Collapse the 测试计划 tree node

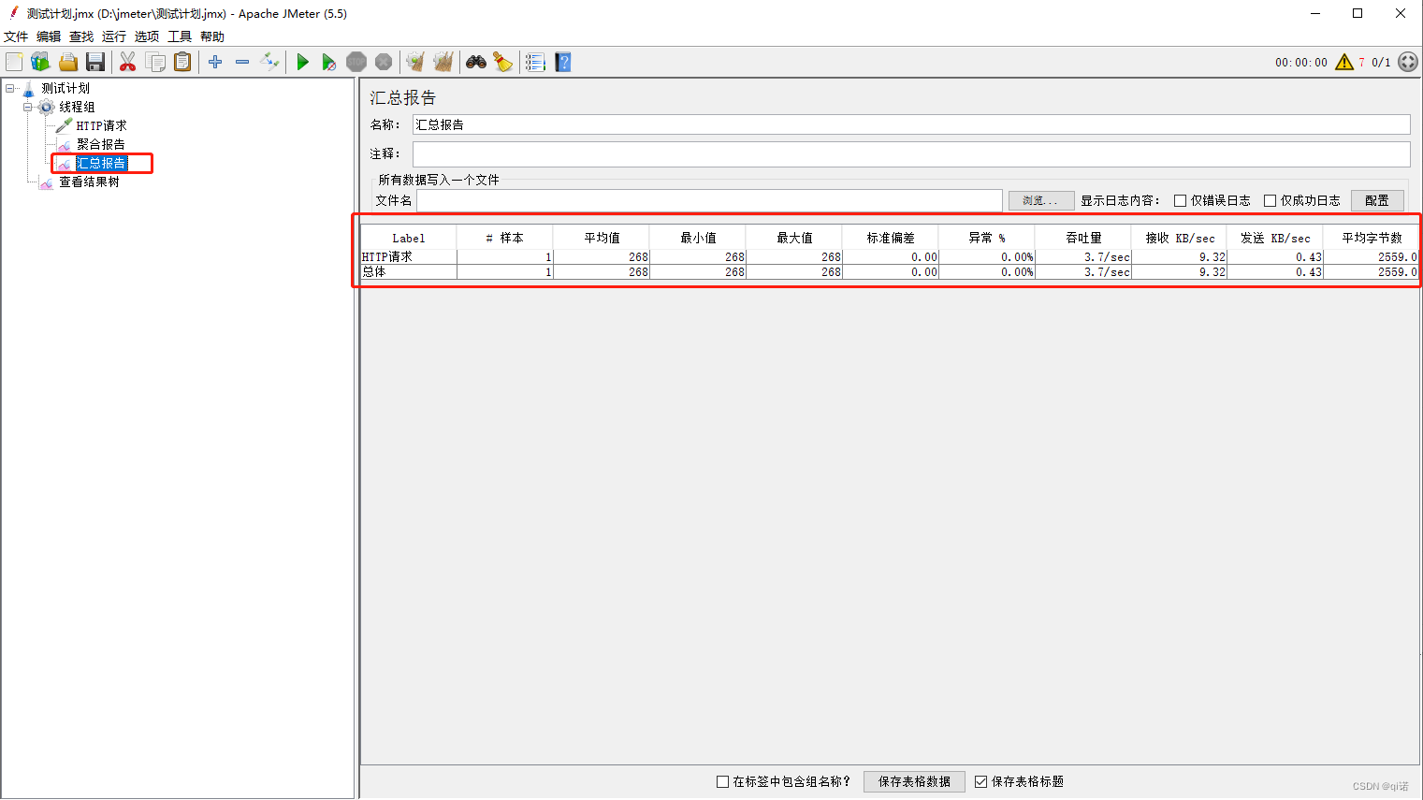click(x=10, y=88)
